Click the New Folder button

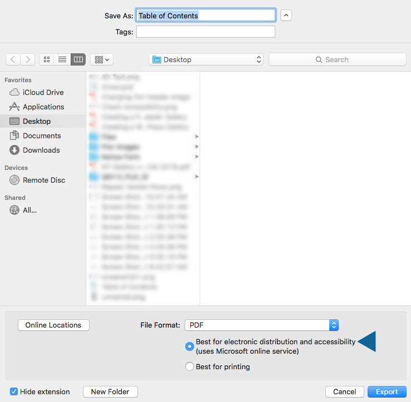110,391
